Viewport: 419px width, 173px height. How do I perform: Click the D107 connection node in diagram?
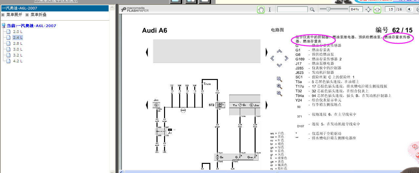pos(183,111)
